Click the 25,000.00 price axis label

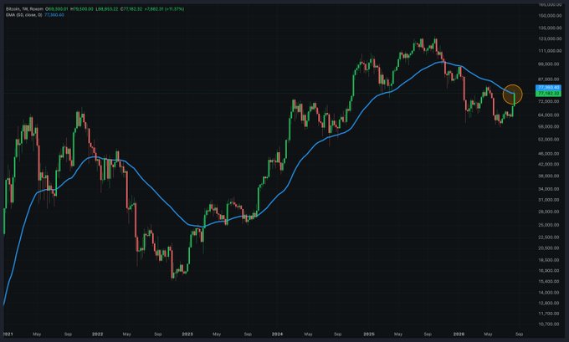(551, 225)
